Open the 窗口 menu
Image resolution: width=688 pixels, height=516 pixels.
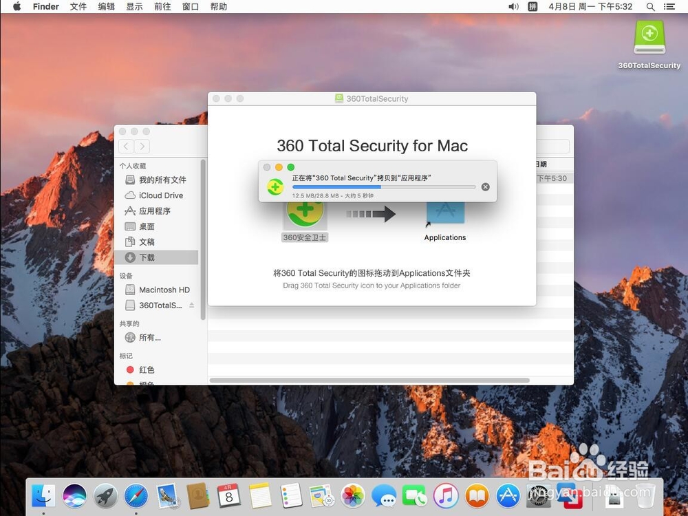tap(191, 7)
